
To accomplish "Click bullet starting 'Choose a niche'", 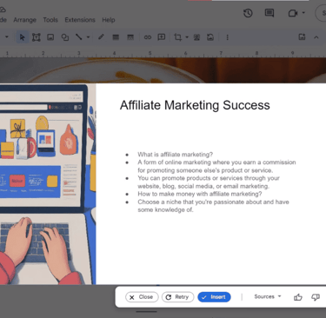I will [213, 206].
